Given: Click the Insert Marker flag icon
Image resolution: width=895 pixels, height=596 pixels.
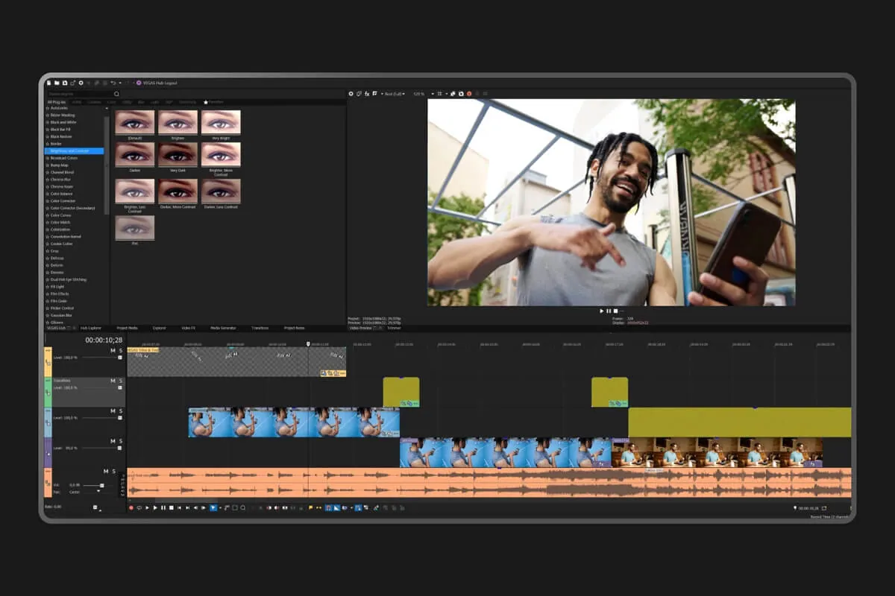Looking at the screenshot, I should 311,508.
